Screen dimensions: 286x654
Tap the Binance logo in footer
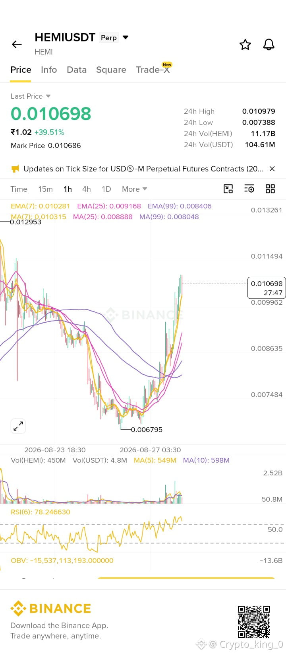(51, 609)
